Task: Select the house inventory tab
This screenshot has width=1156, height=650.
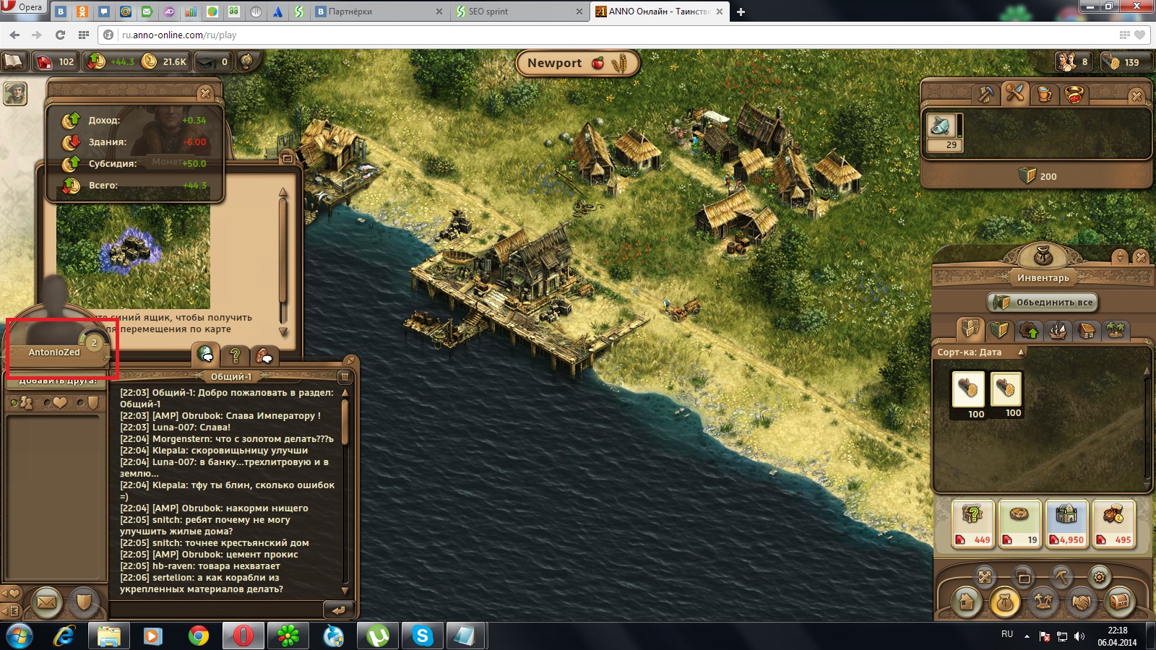Action: pyautogui.click(x=1087, y=331)
